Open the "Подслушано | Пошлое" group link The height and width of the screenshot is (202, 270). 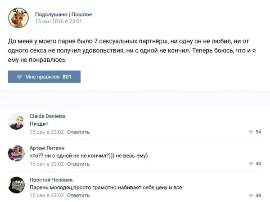click(x=63, y=14)
